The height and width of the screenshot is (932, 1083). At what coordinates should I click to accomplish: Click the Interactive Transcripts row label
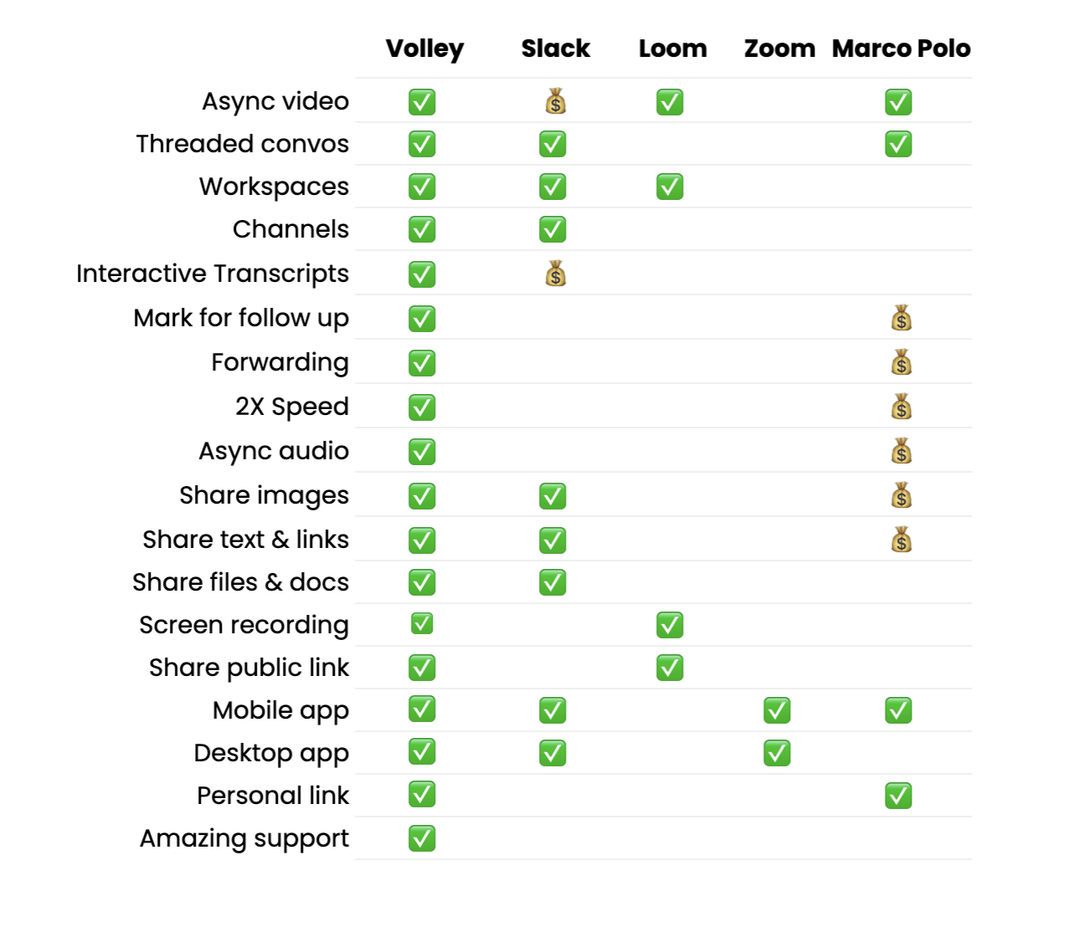coord(213,274)
